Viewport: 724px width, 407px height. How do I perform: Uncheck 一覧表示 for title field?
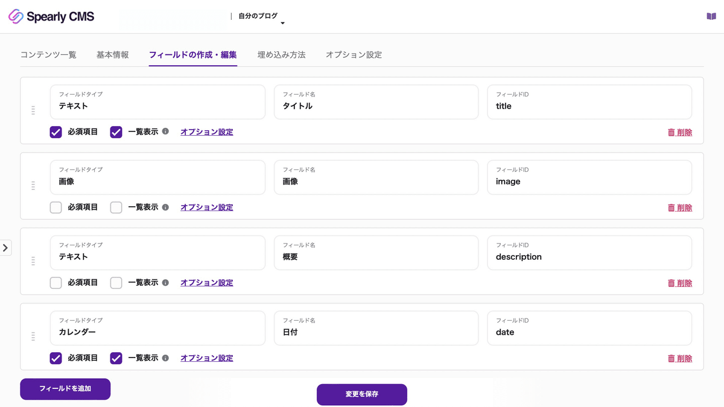tap(116, 132)
